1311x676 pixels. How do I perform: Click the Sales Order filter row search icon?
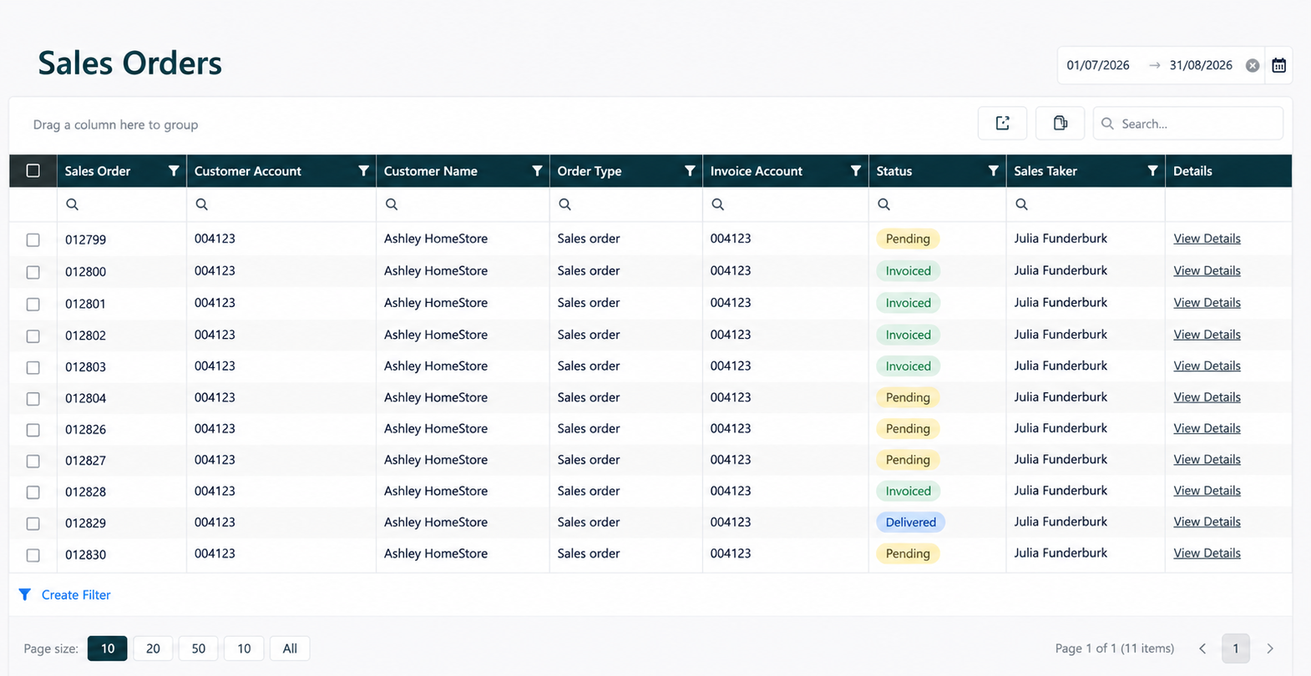click(x=73, y=204)
